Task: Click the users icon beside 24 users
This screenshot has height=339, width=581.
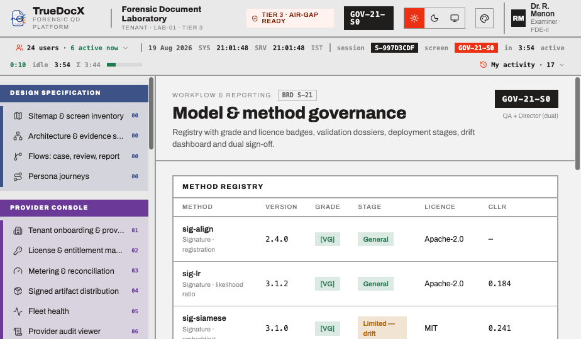Action: 19,48
